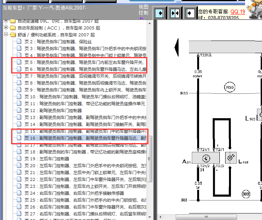Click the collapse-both-panes arrows button
This screenshot has width=262, height=220.
pyautogui.click(x=175, y=13)
